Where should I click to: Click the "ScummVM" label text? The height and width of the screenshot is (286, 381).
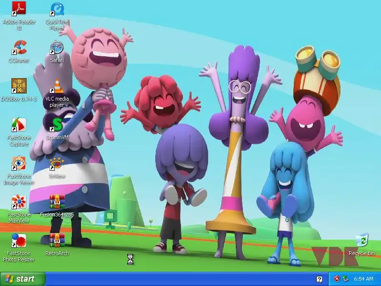tap(57, 137)
